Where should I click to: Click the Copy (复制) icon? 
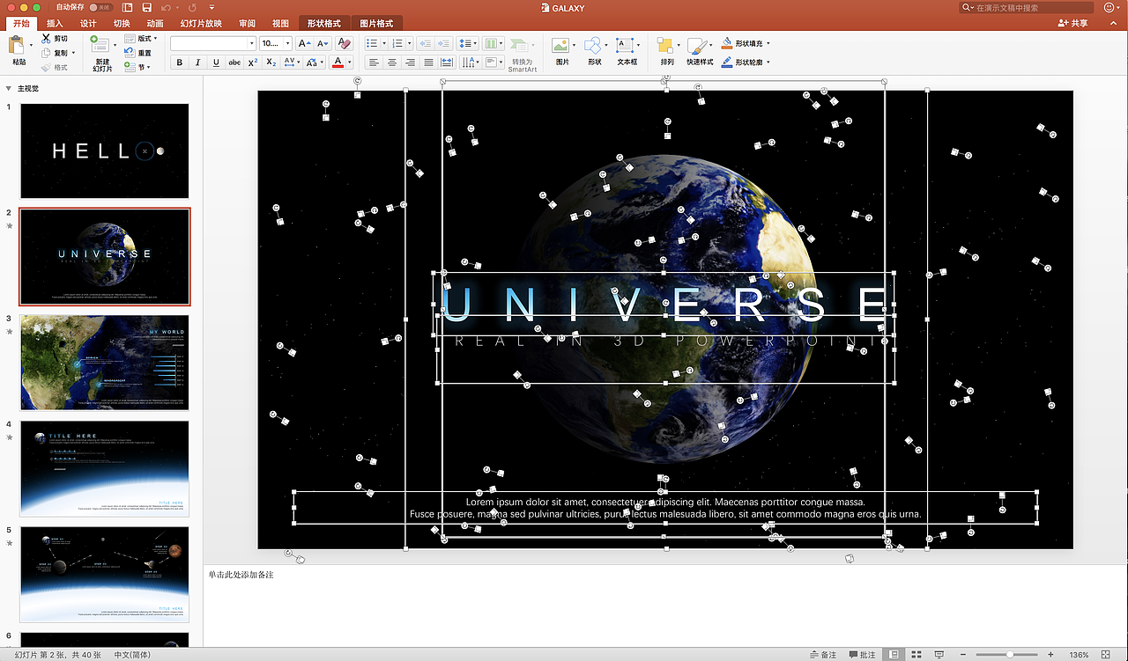click(x=45, y=53)
